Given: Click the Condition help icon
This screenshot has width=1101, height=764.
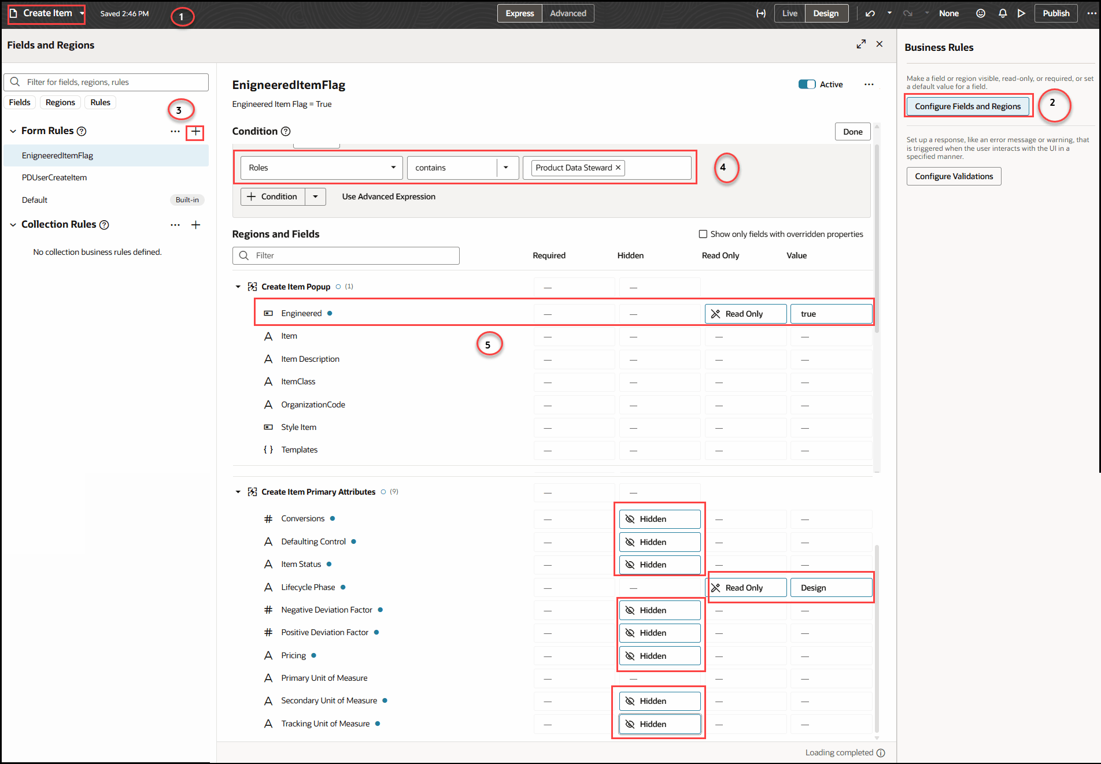Looking at the screenshot, I should pyautogui.click(x=286, y=131).
